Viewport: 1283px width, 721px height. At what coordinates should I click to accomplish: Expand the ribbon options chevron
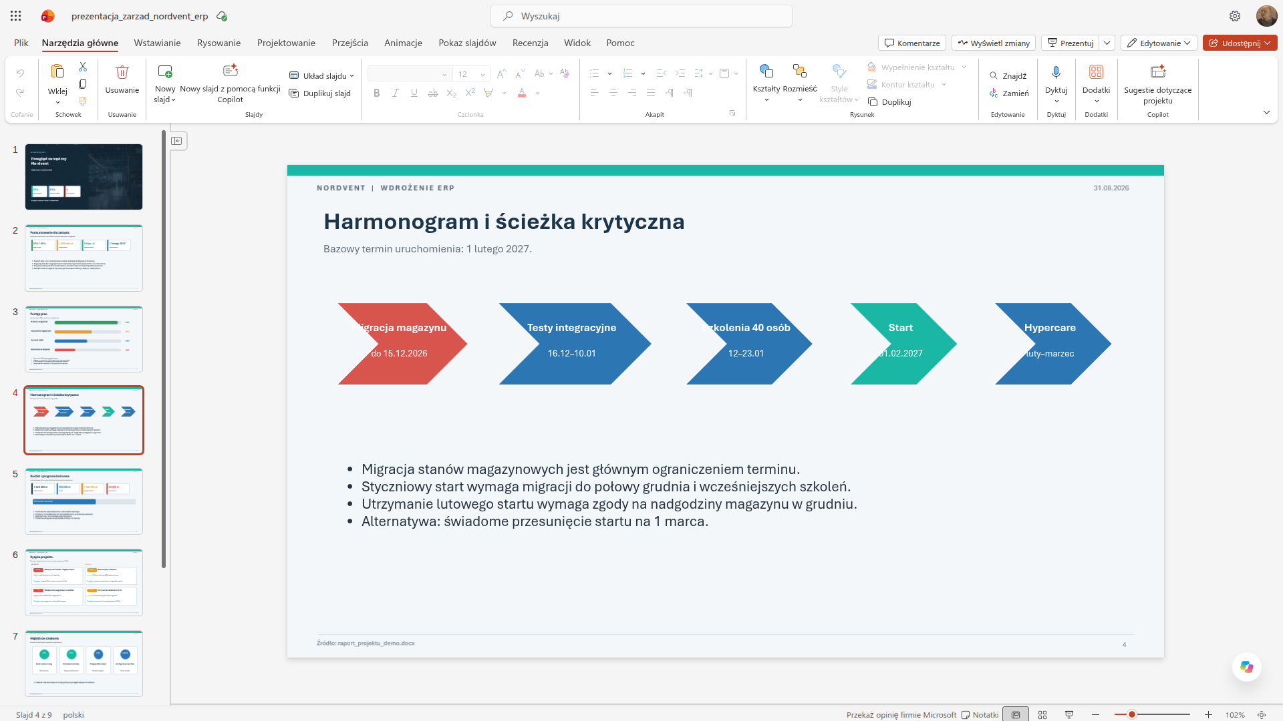(x=1266, y=112)
